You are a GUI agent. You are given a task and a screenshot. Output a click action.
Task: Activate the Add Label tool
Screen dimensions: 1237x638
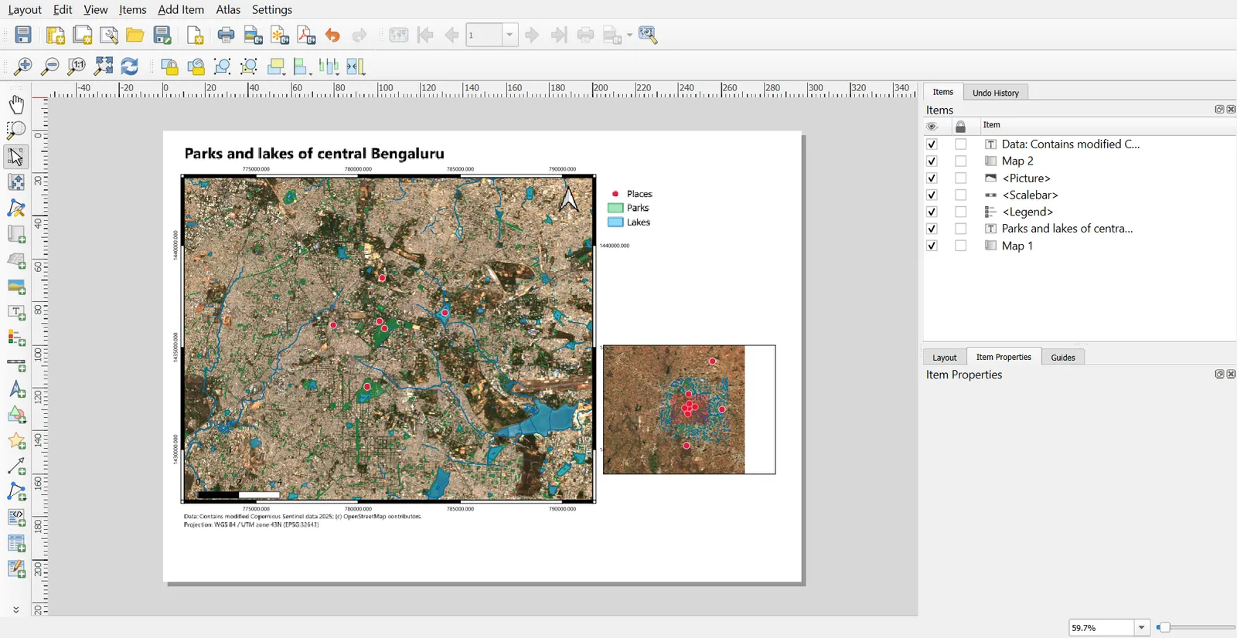click(x=16, y=312)
